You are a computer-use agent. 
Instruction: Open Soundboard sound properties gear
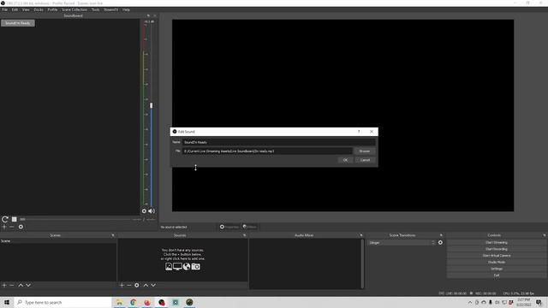click(21, 227)
